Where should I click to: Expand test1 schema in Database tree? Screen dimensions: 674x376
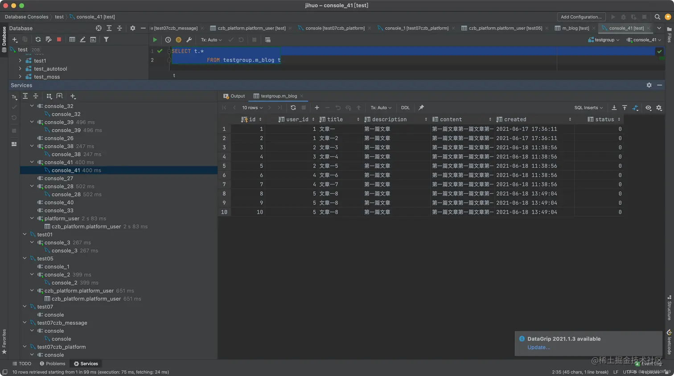[20, 61]
